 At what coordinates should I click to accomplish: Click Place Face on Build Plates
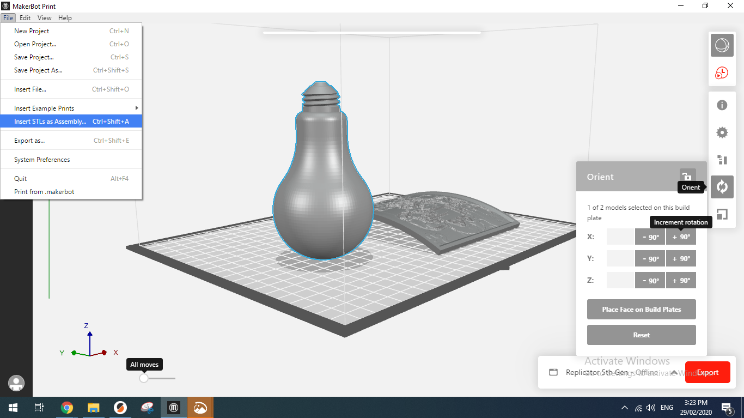pyautogui.click(x=642, y=310)
